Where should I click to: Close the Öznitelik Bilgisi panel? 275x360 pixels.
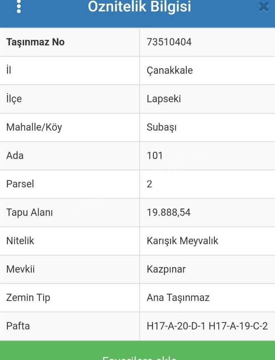(x=264, y=7)
